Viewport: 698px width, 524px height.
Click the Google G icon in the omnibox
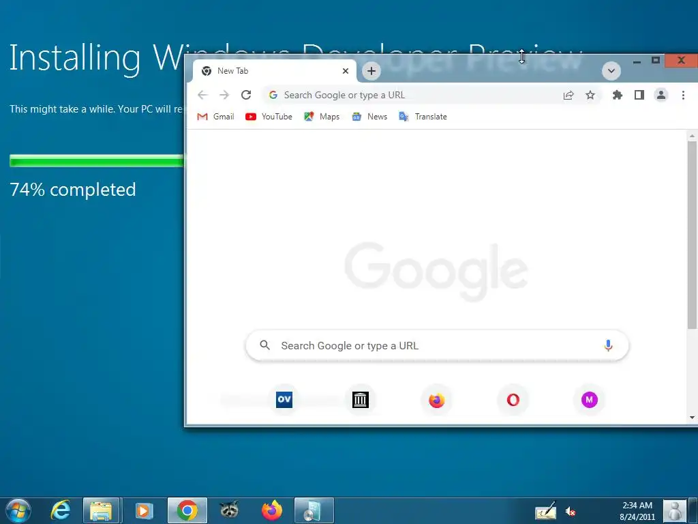[x=273, y=95]
